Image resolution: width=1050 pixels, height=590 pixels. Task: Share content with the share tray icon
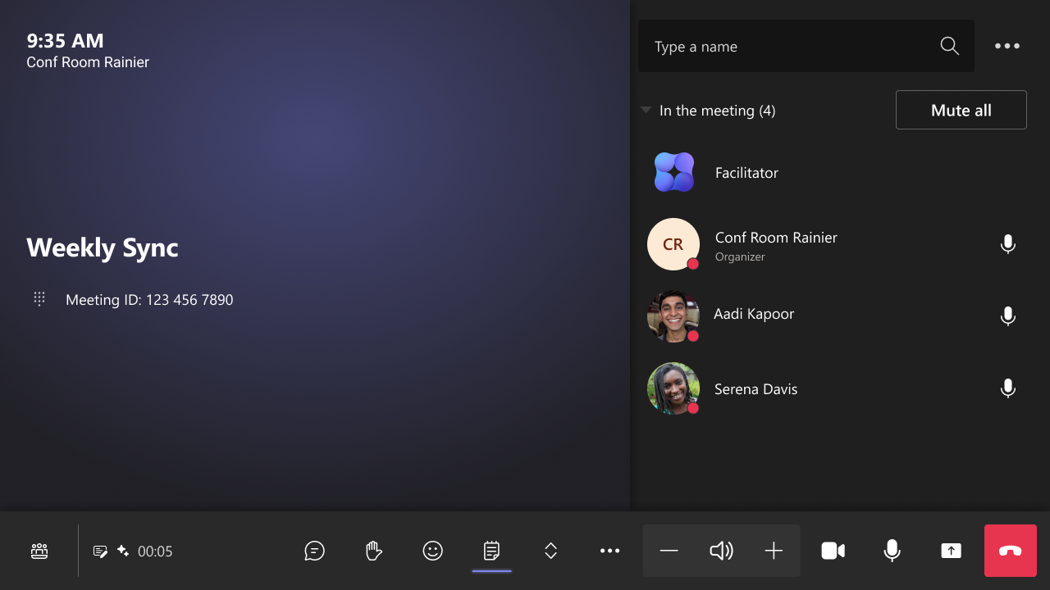pyautogui.click(x=951, y=551)
